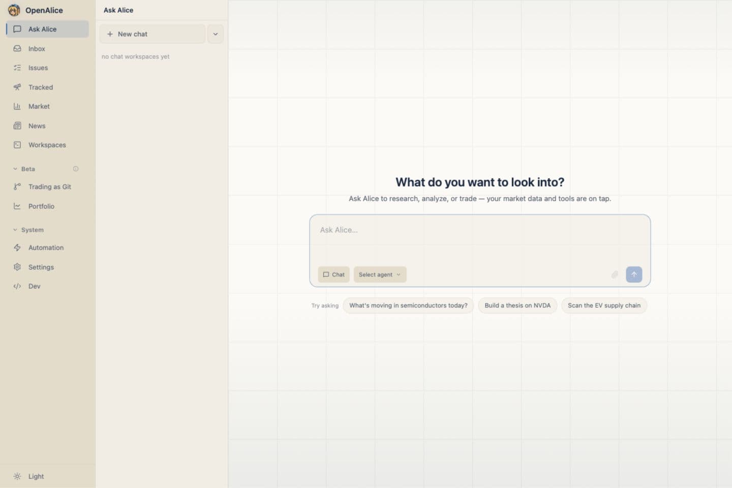Focus the Ask Alice message input

[480, 239]
